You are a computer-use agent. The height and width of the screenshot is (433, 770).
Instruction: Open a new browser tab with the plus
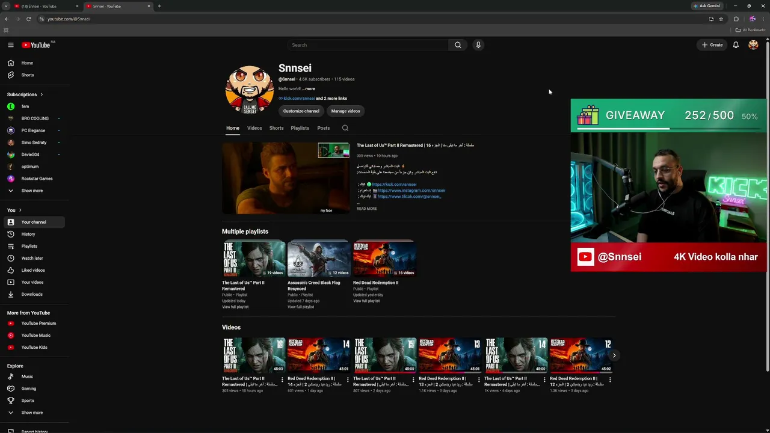(x=159, y=6)
